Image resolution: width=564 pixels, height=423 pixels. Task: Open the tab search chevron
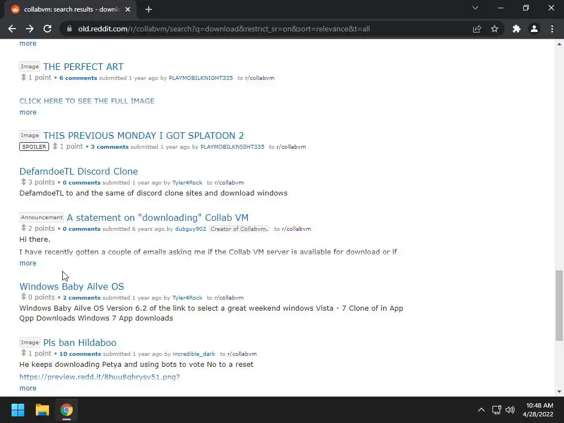point(475,8)
